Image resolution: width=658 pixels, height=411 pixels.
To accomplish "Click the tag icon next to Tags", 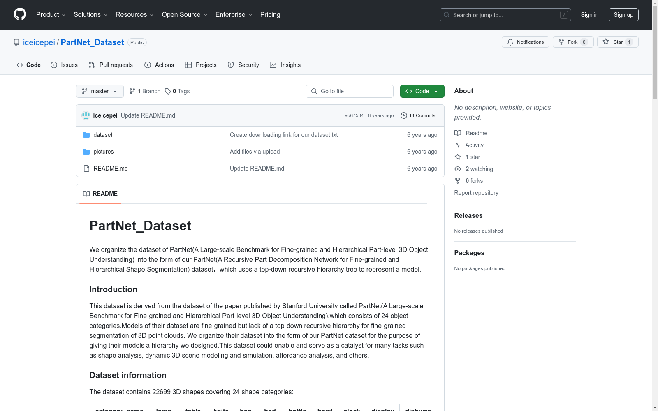I will coord(168,91).
